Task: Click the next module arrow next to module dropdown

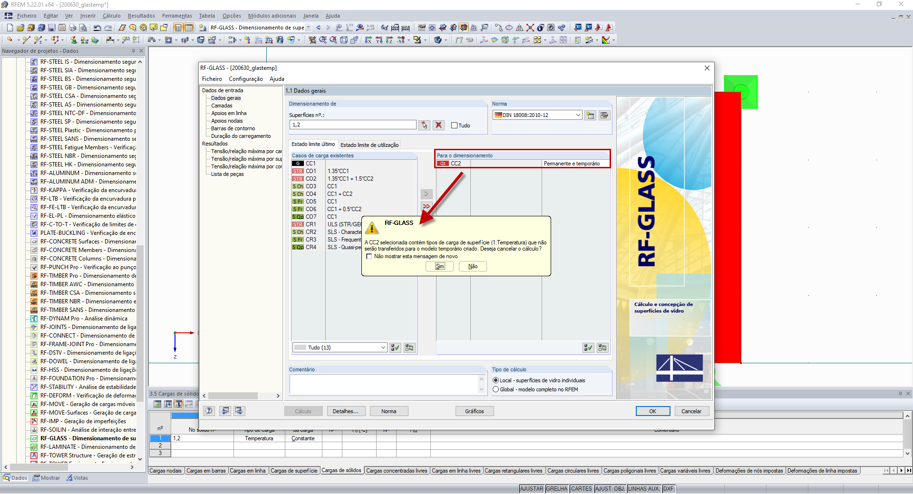Action: pos(328,28)
